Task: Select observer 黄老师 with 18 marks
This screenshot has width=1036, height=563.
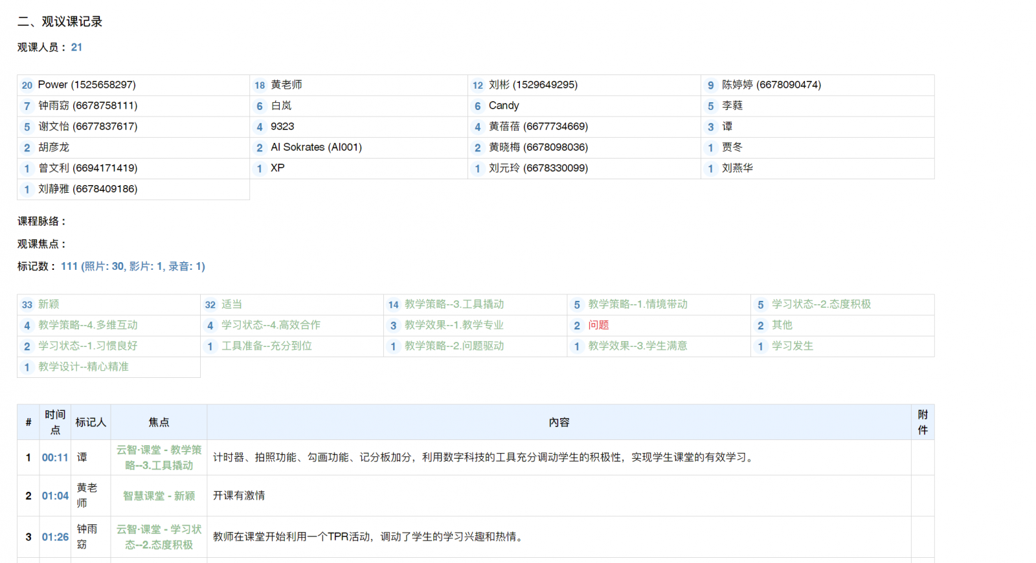Action: [286, 85]
